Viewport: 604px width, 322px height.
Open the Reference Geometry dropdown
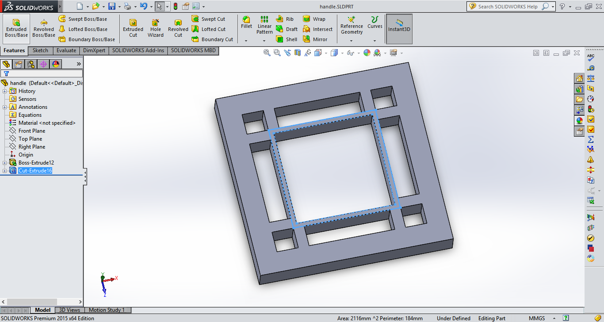352,41
